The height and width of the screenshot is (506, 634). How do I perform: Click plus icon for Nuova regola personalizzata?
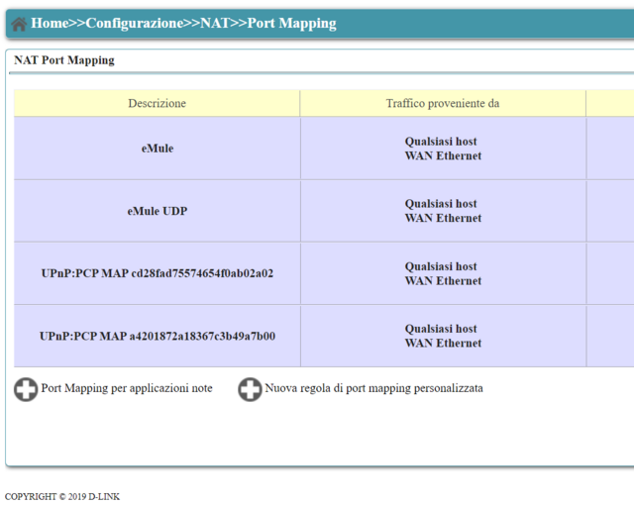250,389
